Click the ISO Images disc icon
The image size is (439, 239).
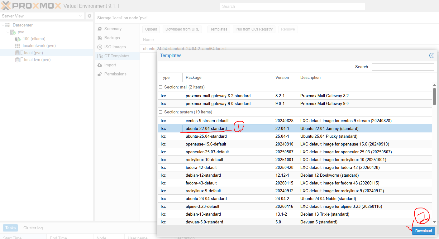100,47
